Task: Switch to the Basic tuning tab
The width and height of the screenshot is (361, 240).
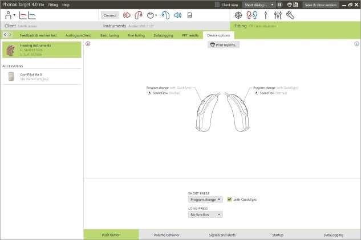Action: [109, 35]
